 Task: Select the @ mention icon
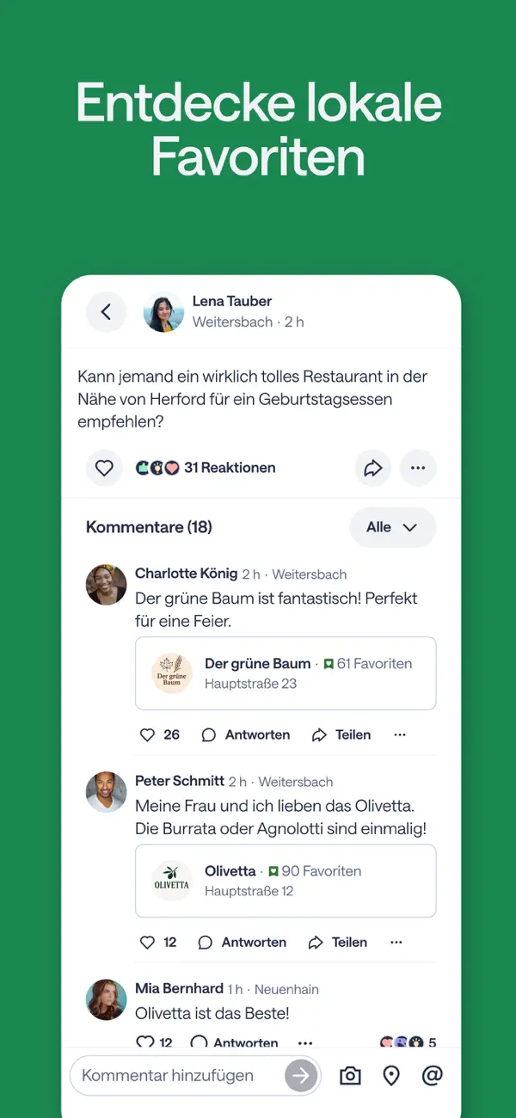click(x=432, y=1075)
